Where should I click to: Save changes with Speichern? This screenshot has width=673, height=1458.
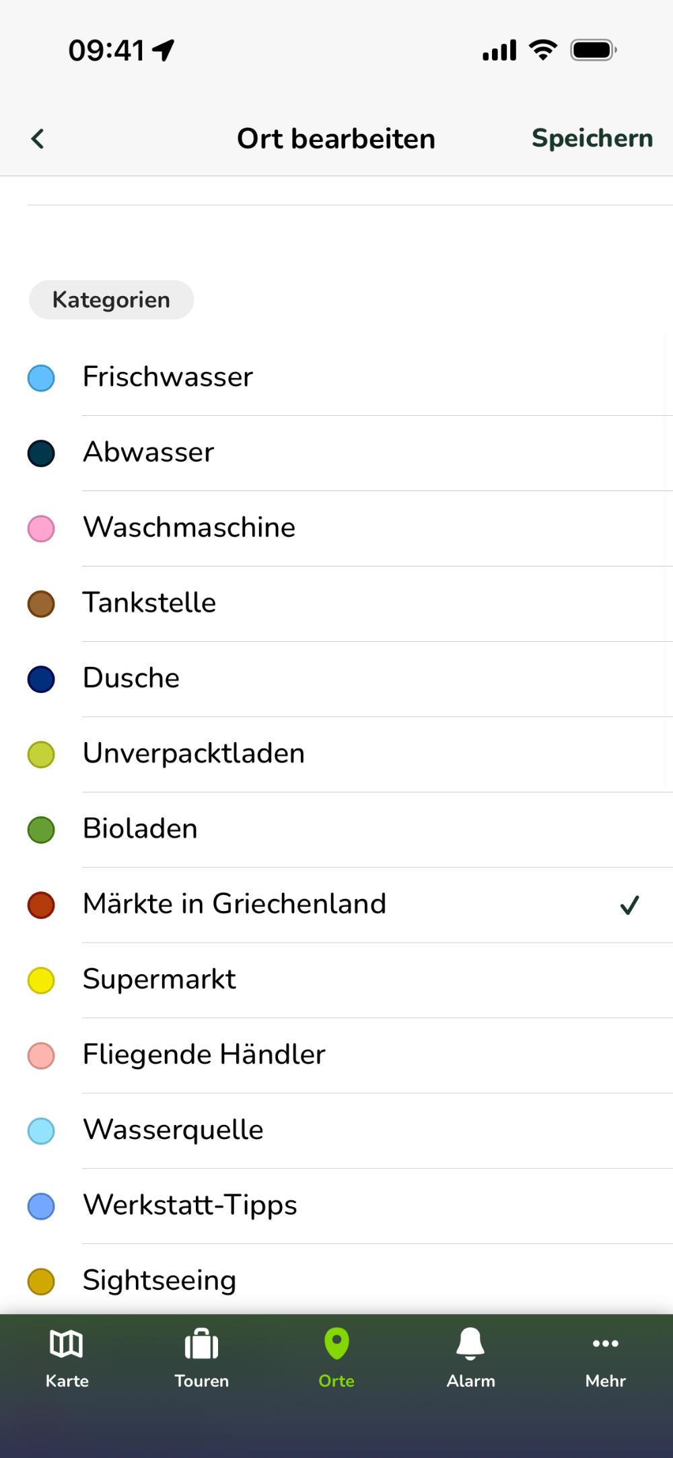tap(592, 139)
